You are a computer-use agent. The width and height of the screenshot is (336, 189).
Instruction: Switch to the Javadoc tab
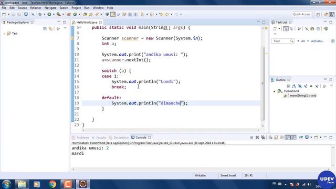[99, 138]
